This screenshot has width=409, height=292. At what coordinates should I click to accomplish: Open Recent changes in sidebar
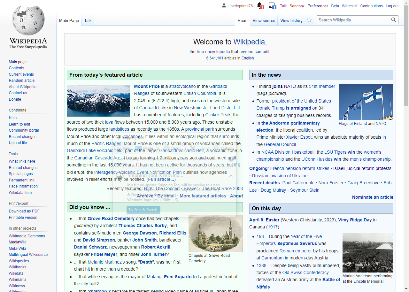click(x=23, y=137)
